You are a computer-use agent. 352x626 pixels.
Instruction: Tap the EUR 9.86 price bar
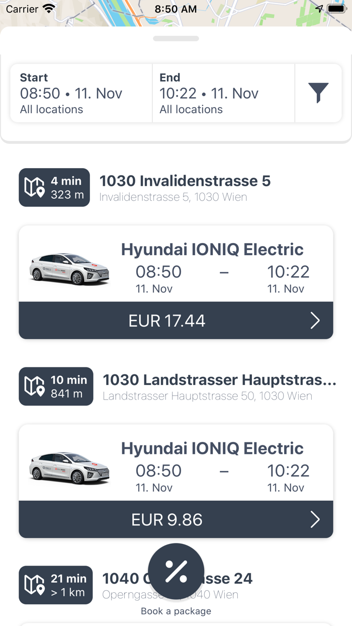[167, 519]
